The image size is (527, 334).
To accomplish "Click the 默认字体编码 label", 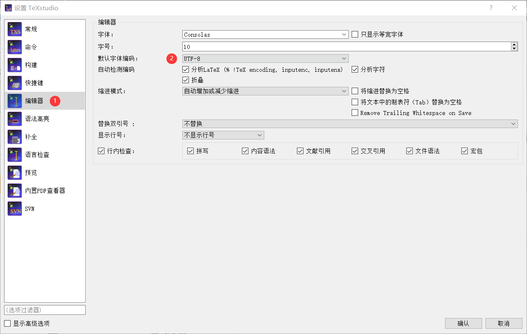I will click(x=118, y=59).
